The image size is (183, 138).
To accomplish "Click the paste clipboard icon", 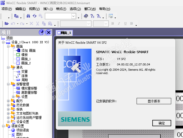I will pyautogui.click(x=50, y=24).
